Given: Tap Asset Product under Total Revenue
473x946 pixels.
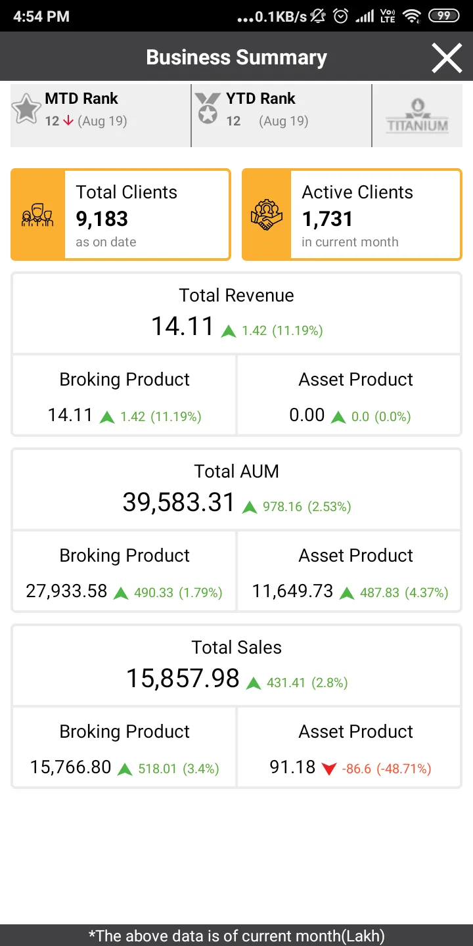Looking at the screenshot, I should tap(349, 395).
